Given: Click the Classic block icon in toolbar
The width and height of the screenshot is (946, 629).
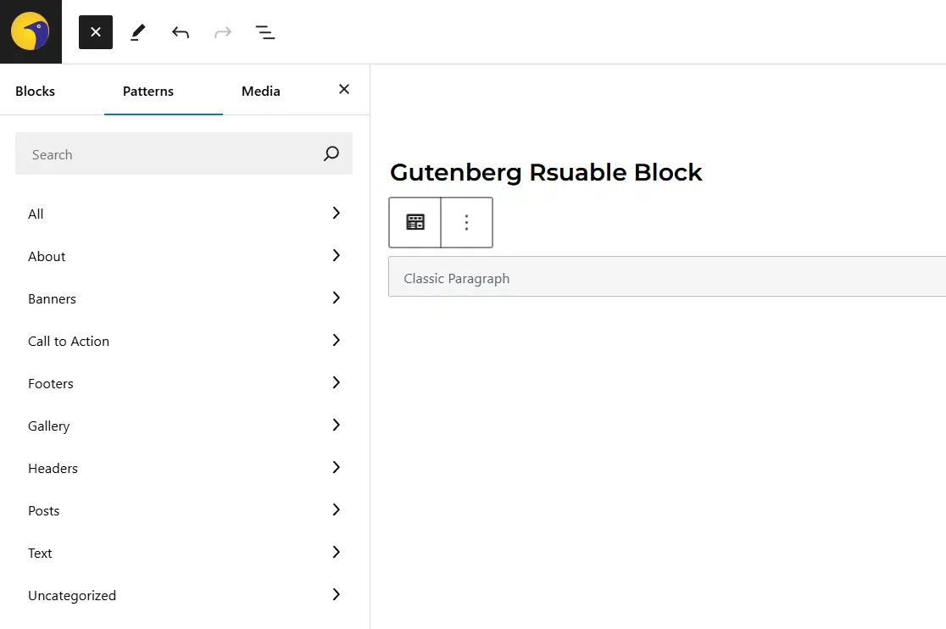Looking at the screenshot, I should point(415,222).
